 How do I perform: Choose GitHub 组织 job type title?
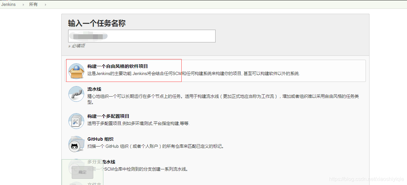[x=100, y=139]
